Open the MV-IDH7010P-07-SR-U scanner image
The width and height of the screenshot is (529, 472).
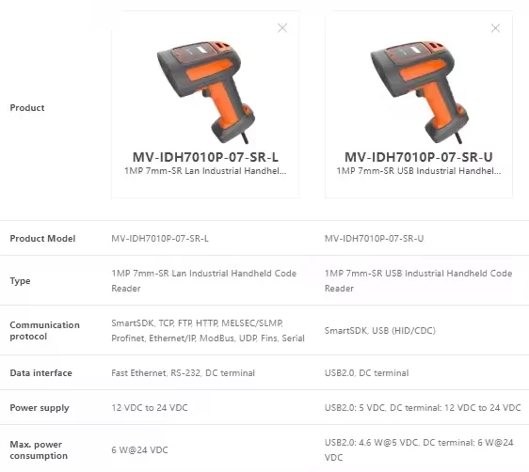420,93
